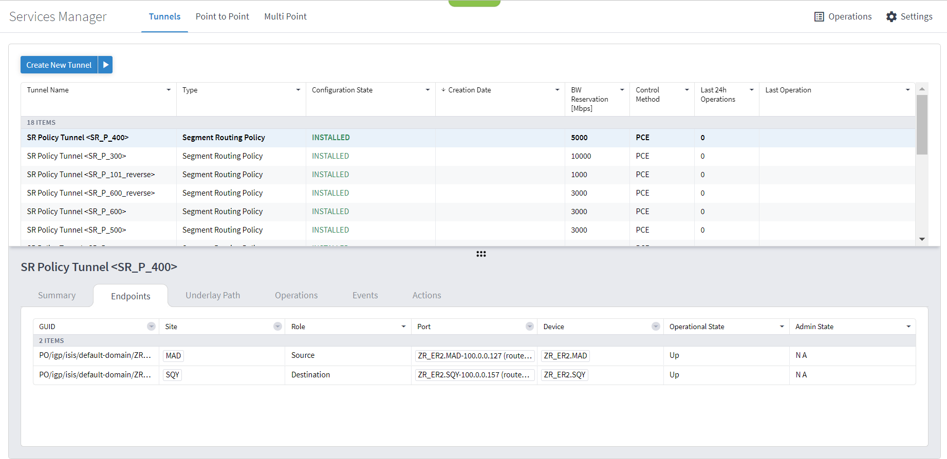The height and width of the screenshot is (459, 947).
Task: Select SR Policy Tunnel <SR_P_400> row
Action: click(468, 138)
